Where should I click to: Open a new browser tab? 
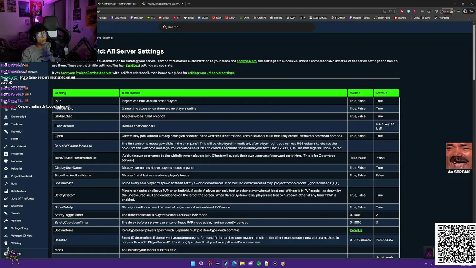click(189, 4)
